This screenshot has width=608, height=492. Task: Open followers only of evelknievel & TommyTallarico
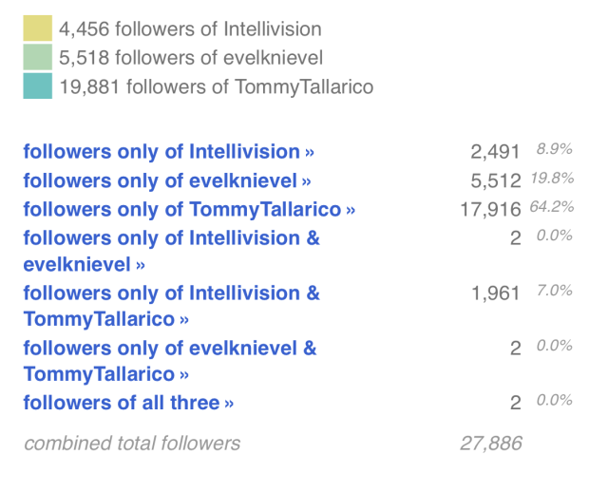[170, 361]
